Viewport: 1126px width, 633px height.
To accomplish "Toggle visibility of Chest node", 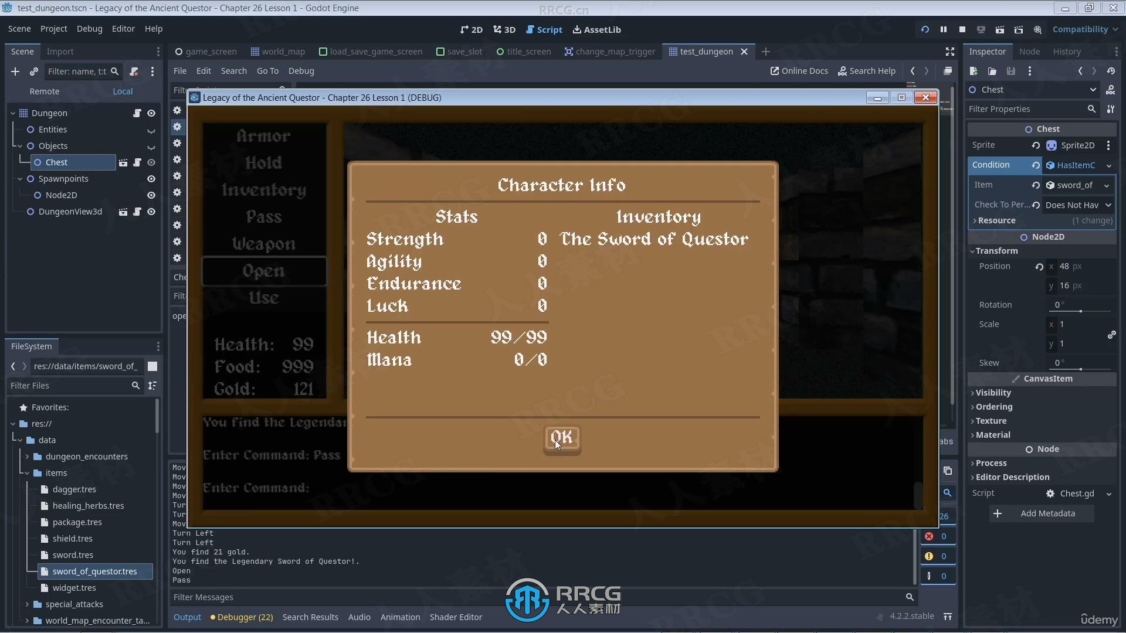I will tap(151, 162).
